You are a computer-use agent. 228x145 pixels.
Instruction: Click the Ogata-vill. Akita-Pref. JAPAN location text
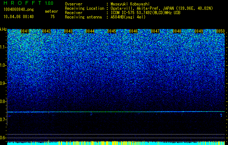tap(162, 8)
